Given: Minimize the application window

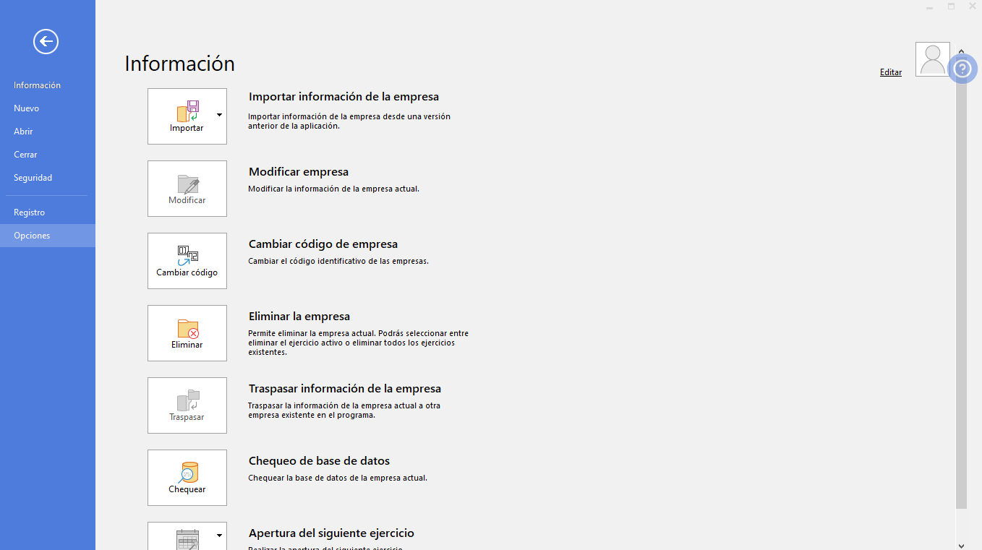Looking at the screenshot, I should click(929, 6).
